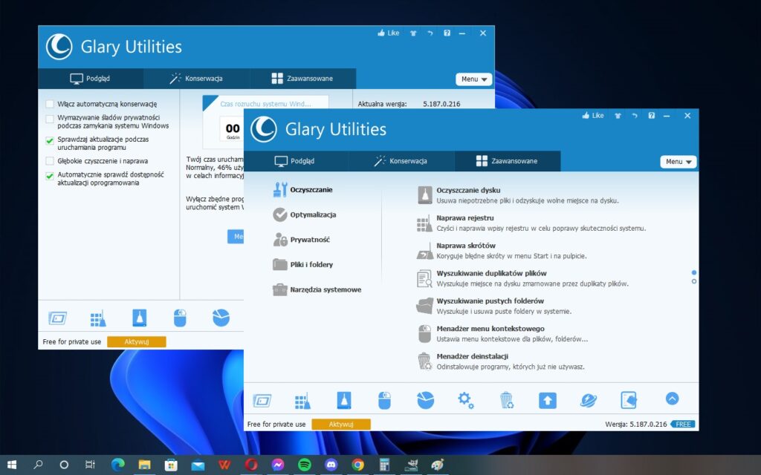
Task: Click help question mark icon in back window
Action: click(x=447, y=33)
